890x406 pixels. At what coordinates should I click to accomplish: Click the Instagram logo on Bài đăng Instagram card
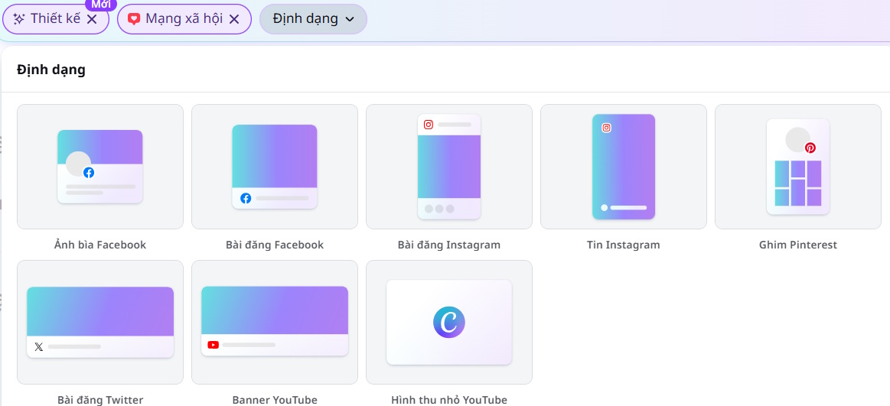tap(429, 124)
